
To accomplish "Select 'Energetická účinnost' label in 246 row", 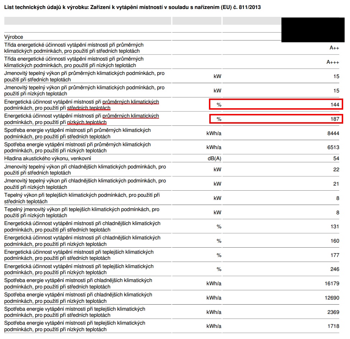I will (79, 269).
